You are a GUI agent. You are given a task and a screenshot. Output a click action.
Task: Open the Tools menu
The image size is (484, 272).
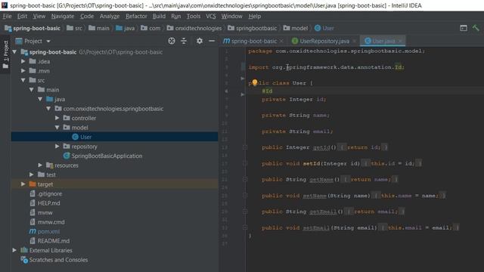194,16
